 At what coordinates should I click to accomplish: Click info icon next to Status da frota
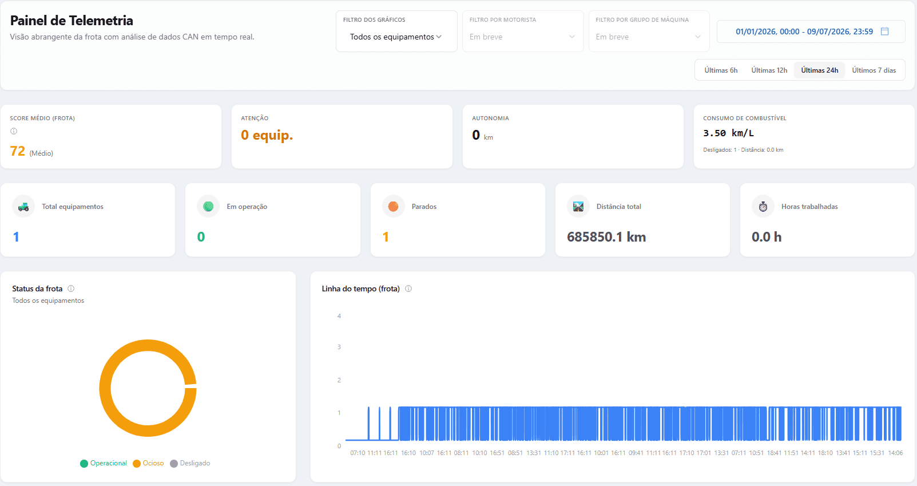click(71, 289)
